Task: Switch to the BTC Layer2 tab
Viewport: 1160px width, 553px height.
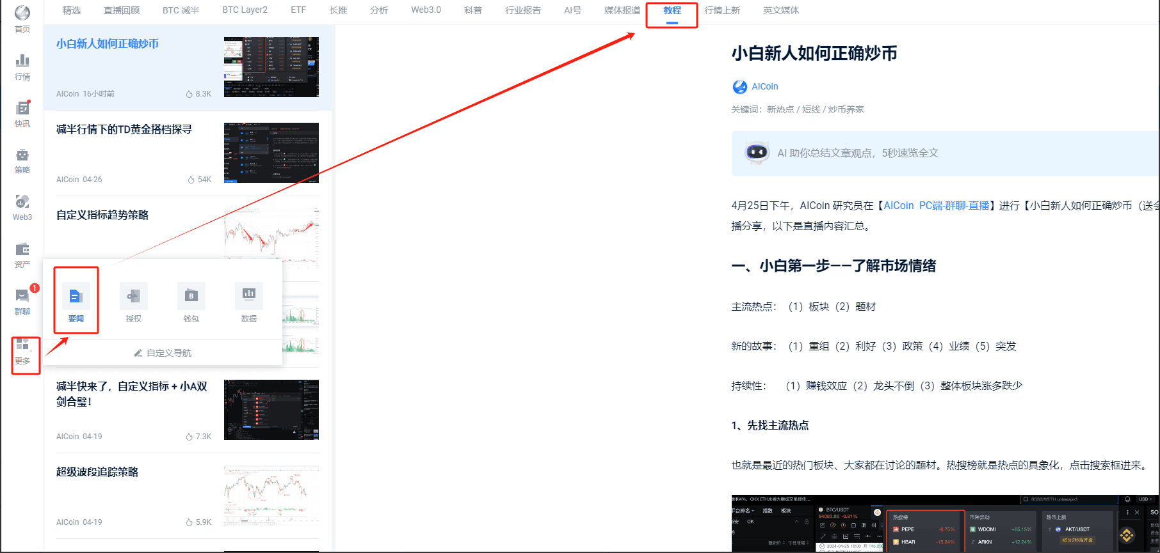Action: click(245, 10)
